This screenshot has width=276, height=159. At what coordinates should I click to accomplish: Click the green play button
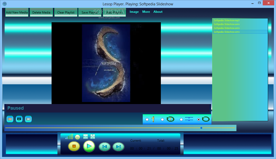tap(89, 146)
